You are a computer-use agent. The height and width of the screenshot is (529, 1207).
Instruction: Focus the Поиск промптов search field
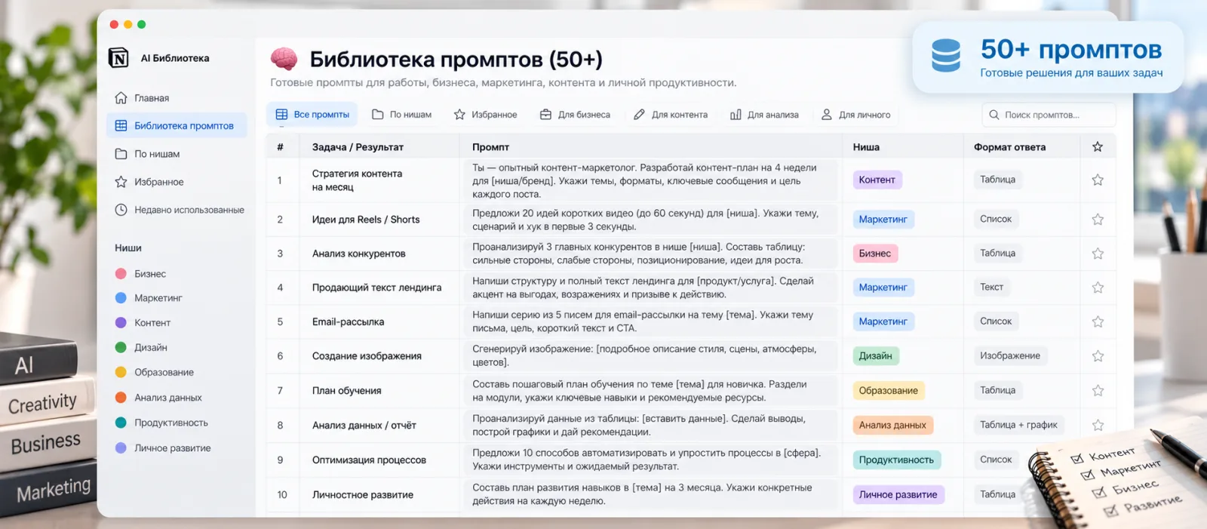(1049, 115)
